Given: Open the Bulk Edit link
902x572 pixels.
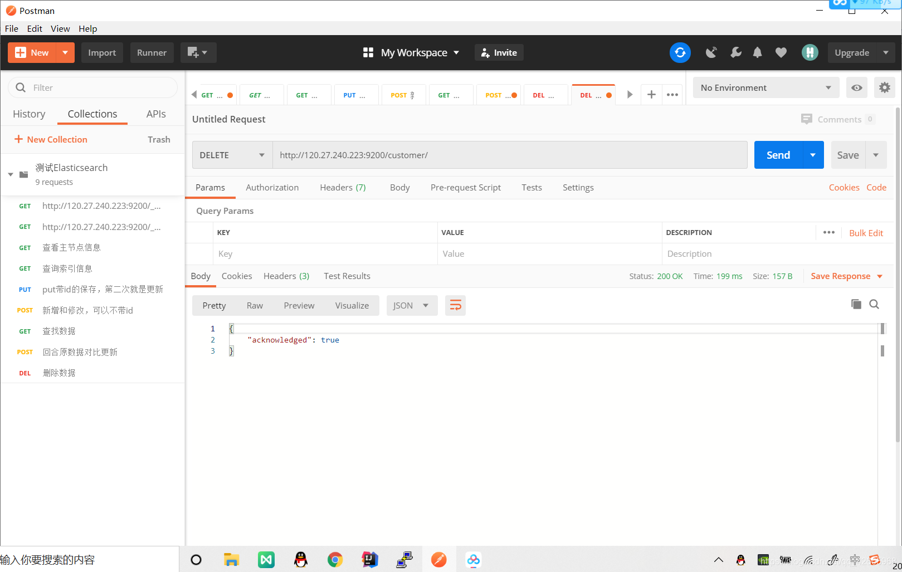Looking at the screenshot, I should coord(866,233).
